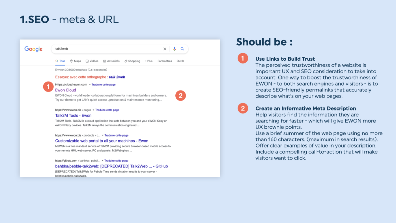Click the "Create an Informative Meta Description" heading

(306, 109)
